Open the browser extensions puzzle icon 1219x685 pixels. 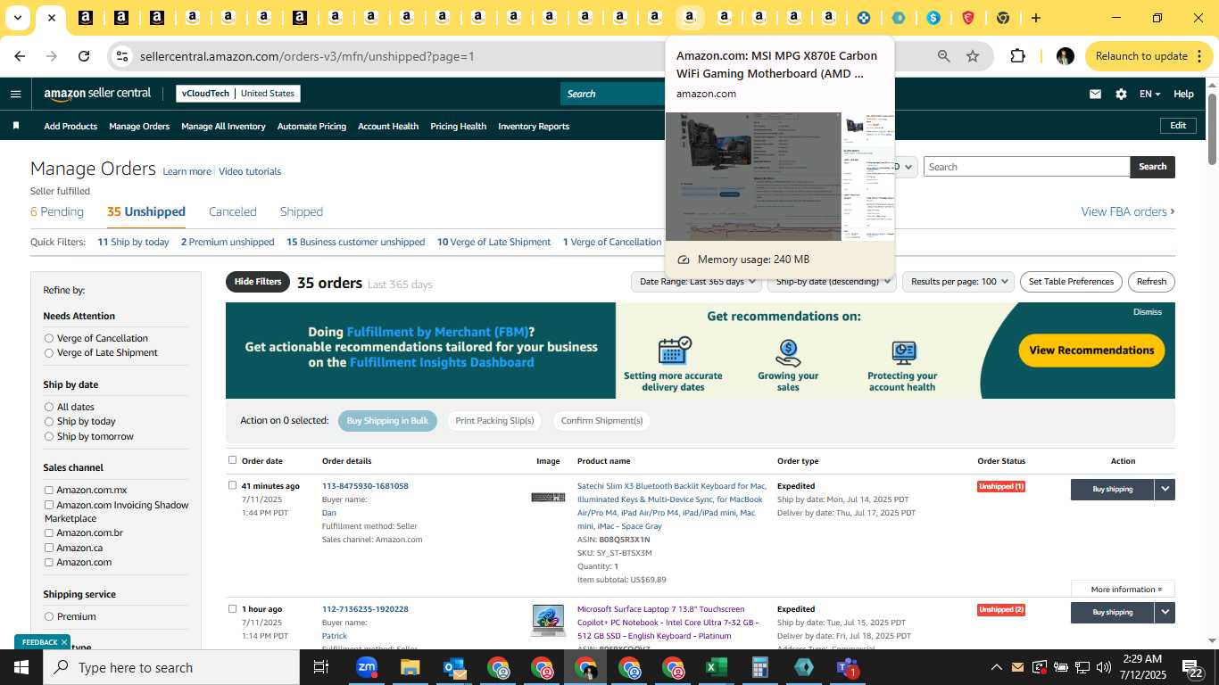click(1017, 56)
